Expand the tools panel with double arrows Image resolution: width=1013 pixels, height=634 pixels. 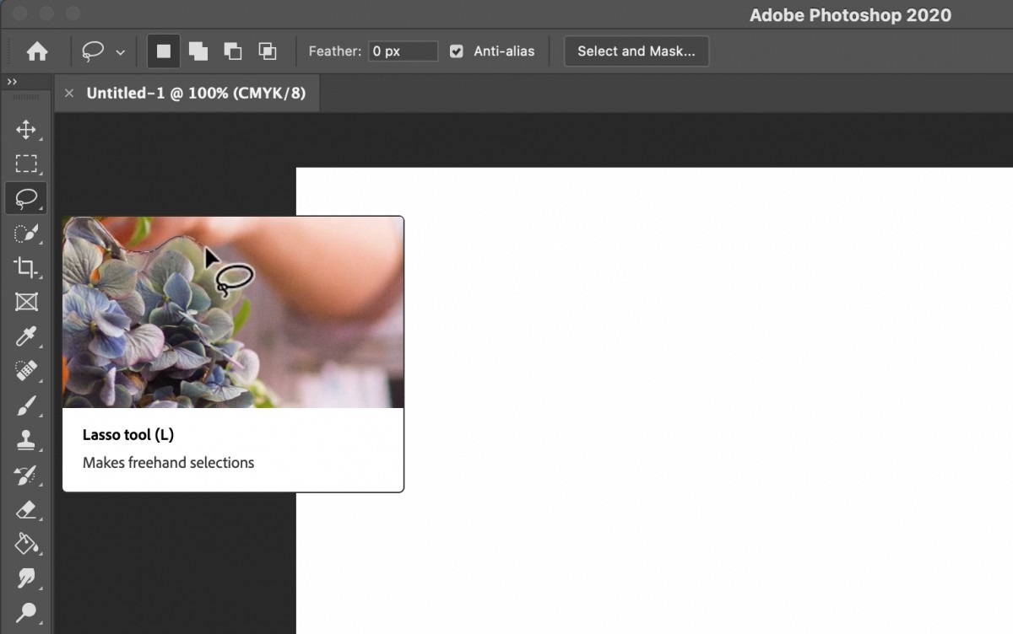pyautogui.click(x=12, y=82)
